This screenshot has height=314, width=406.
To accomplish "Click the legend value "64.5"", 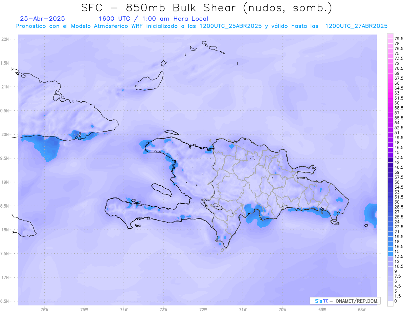I will click(399, 88).
